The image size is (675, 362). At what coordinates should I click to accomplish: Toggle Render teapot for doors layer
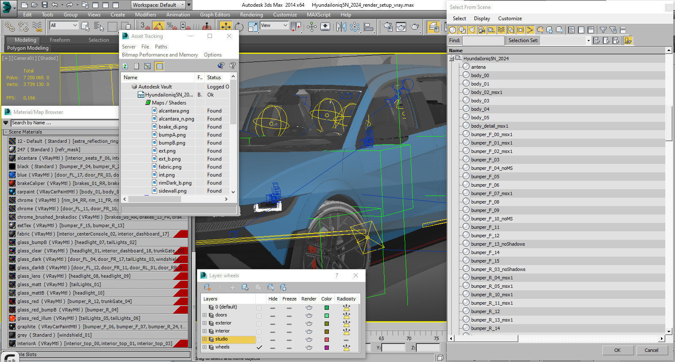309,316
